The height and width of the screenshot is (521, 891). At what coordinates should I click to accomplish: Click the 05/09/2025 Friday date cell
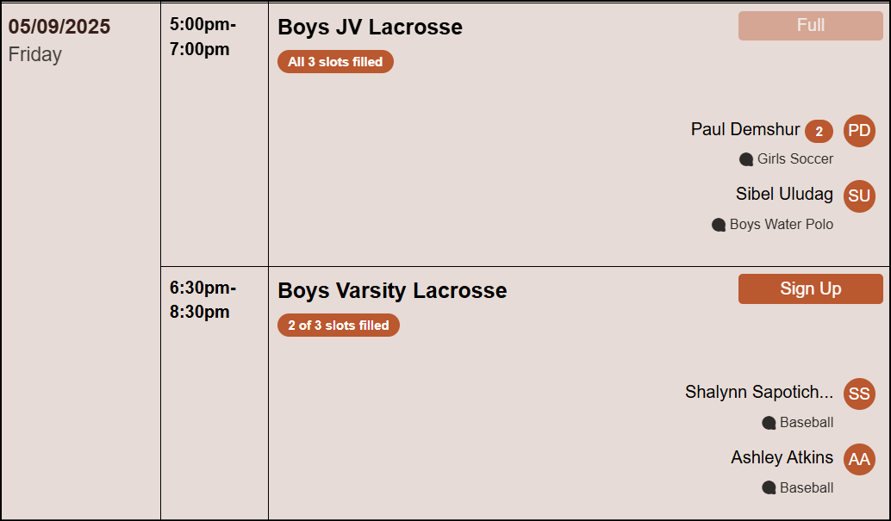pyautogui.click(x=59, y=40)
